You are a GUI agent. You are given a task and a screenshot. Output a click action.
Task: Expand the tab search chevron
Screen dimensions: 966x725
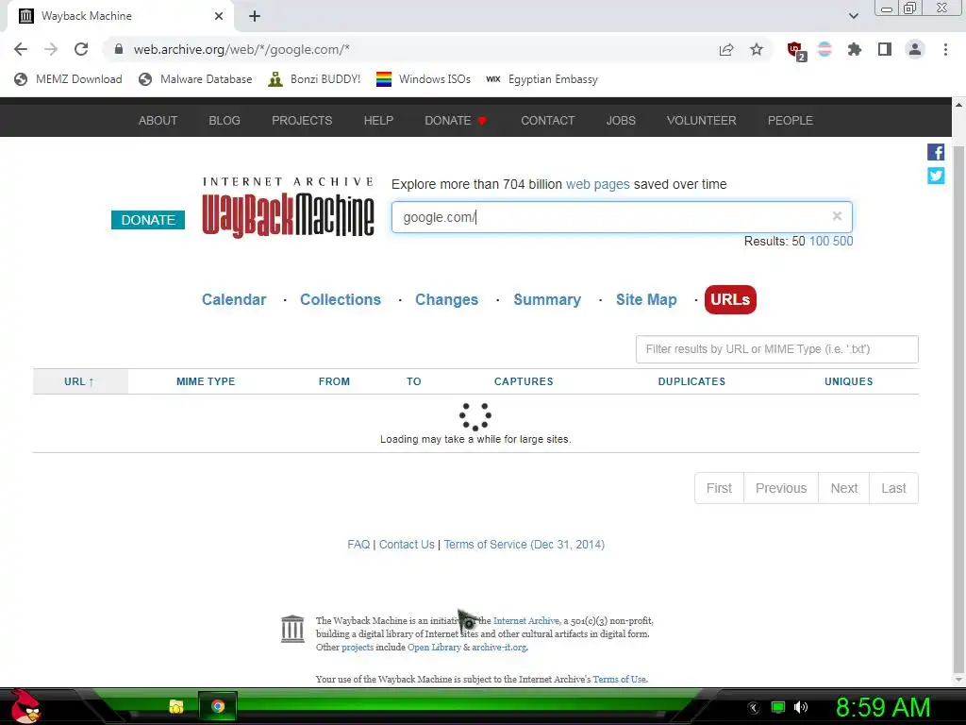click(x=853, y=16)
